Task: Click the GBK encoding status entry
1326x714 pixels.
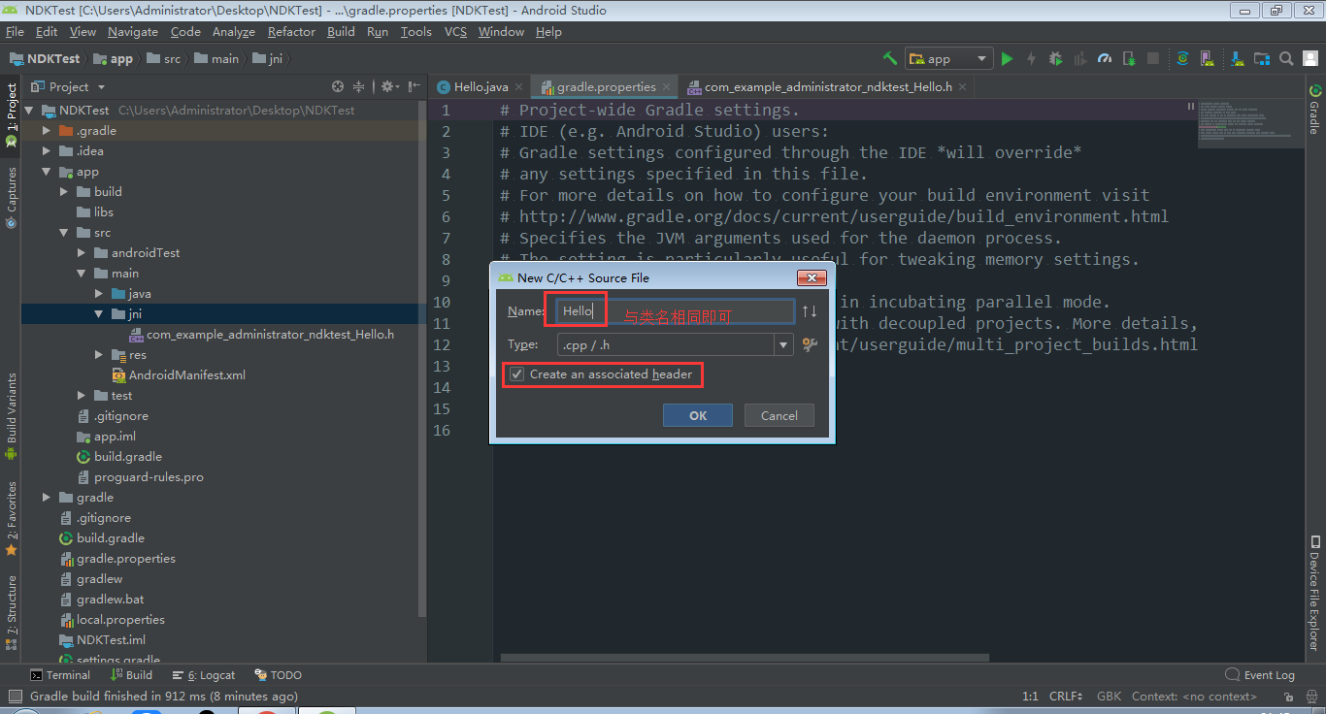Action: (x=1109, y=696)
